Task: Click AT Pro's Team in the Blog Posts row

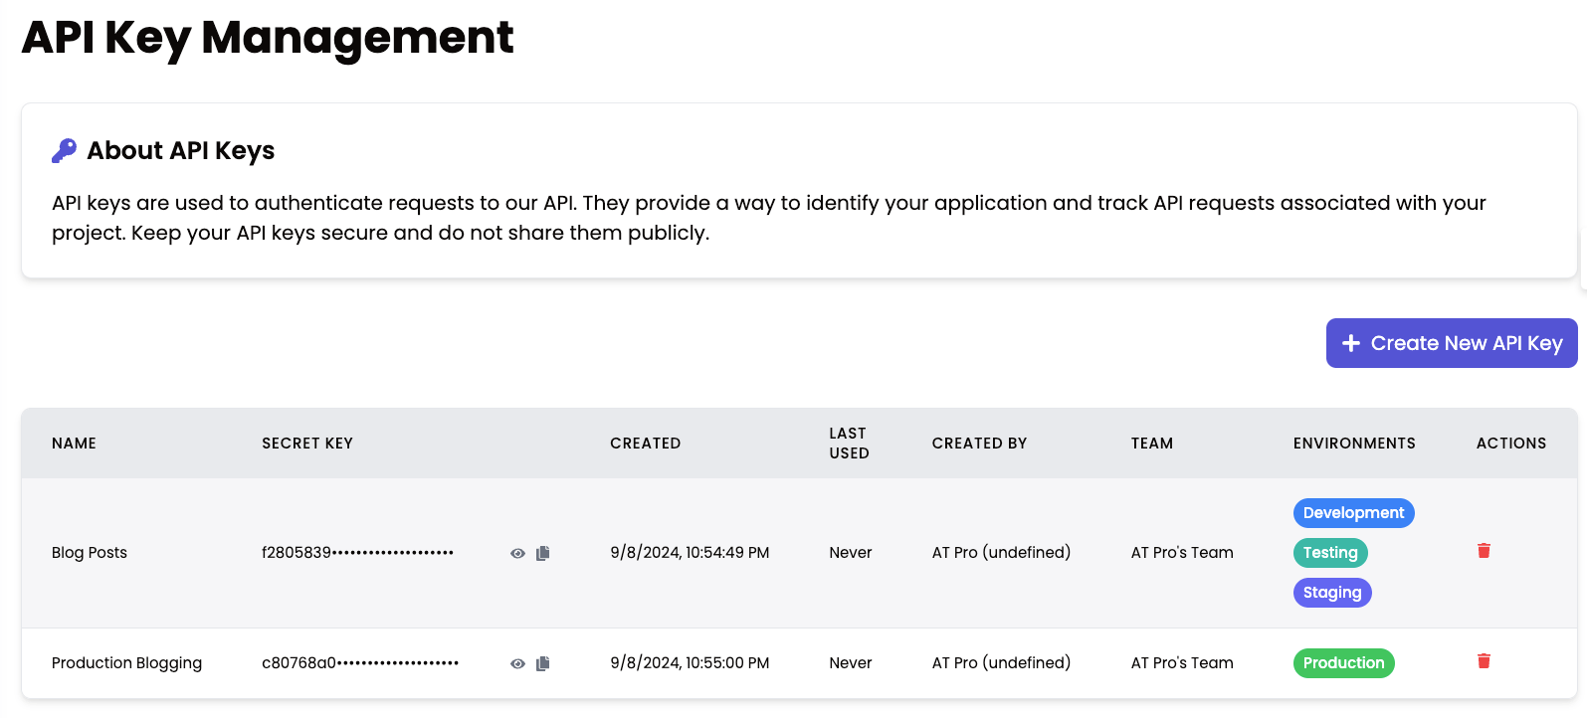Action: coord(1182,552)
